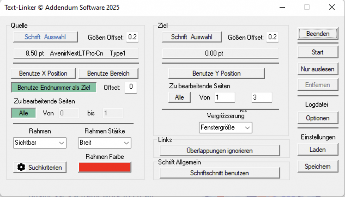The height and width of the screenshot is (197, 345).
Task: Toggle the green Alle button in Quelle
Action: click(23, 113)
